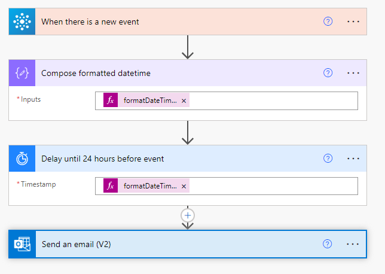Click the Outlook icon on Send an email
385x274 pixels.
22,244
